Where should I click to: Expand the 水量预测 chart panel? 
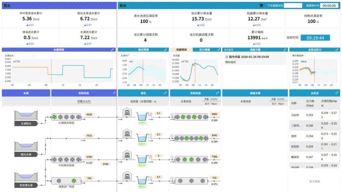pos(112,50)
